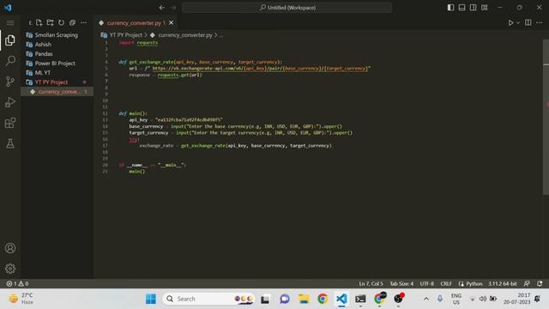Split the editor to the right
Viewport: 549px width, 309px height.
coord(528,23)
